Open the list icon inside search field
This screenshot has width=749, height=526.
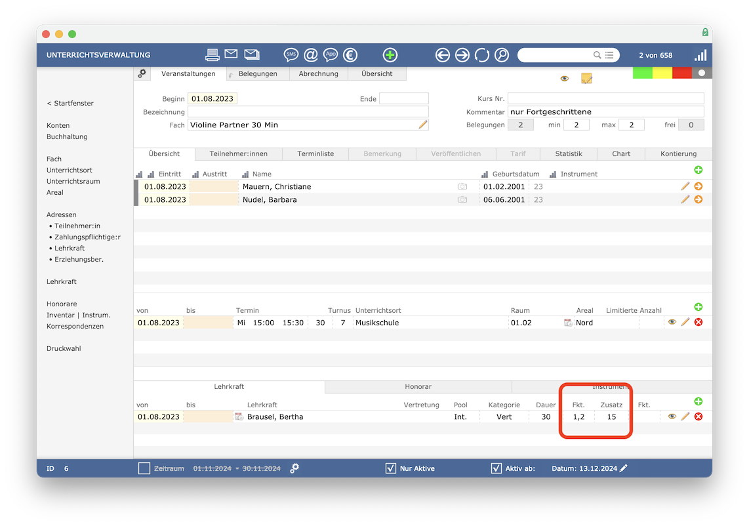(609, 55)
